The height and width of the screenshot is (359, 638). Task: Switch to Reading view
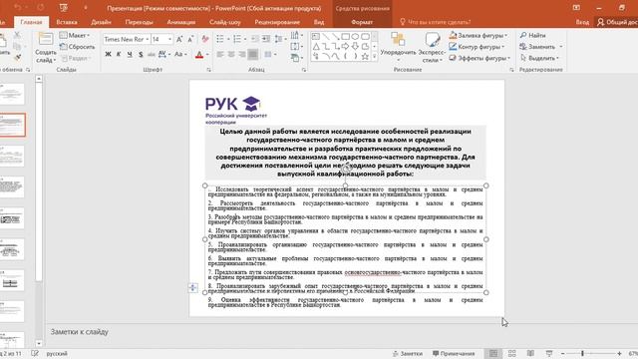pyautogui.click(x=530, y=353)
